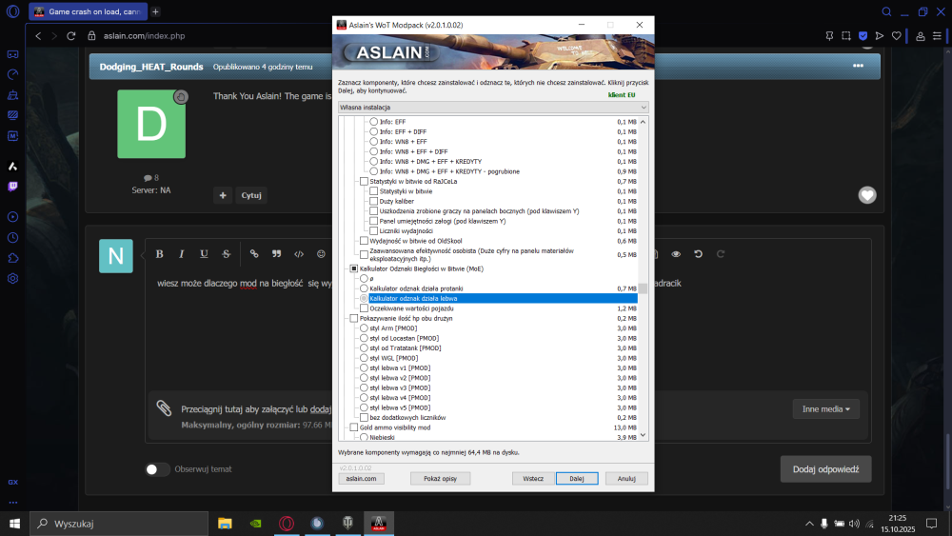Screen dimensions: 952x536
Task: Check 'Liczniki wydajności' checkbox
Action: [x=373, y=231]
